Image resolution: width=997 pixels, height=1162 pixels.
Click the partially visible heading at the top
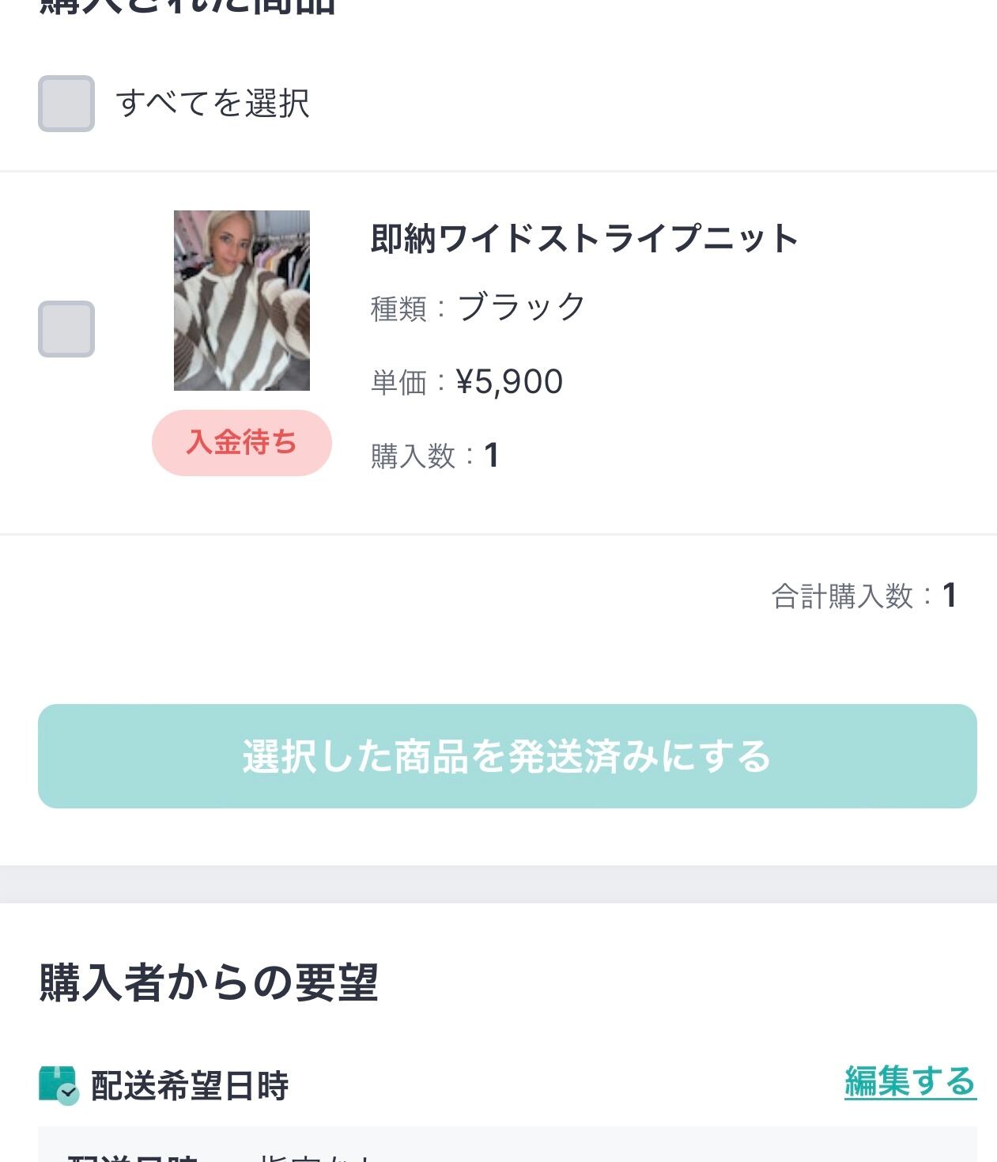click(188, 6)
